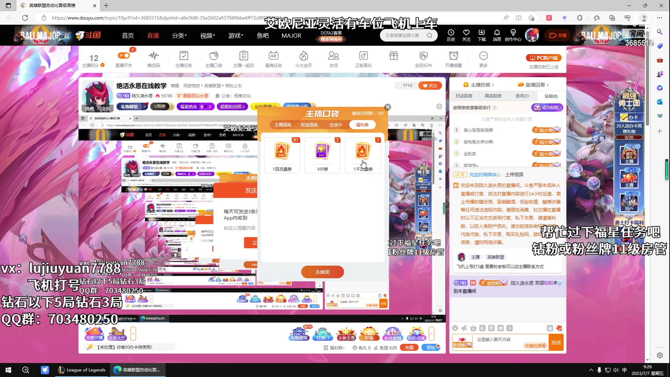Select the VIP券 coupon item
The image size is (670, 377).
pyautogui.click(x=322, y=155)
